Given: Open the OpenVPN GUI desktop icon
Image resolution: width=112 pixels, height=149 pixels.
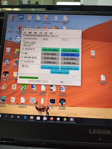Looking at the screenshot, I should (x=19, y=30).
